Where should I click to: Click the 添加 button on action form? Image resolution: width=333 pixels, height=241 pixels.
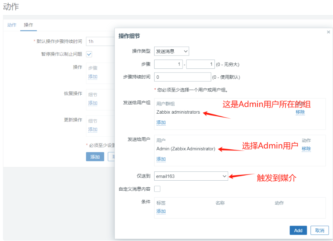coord(95,157)
